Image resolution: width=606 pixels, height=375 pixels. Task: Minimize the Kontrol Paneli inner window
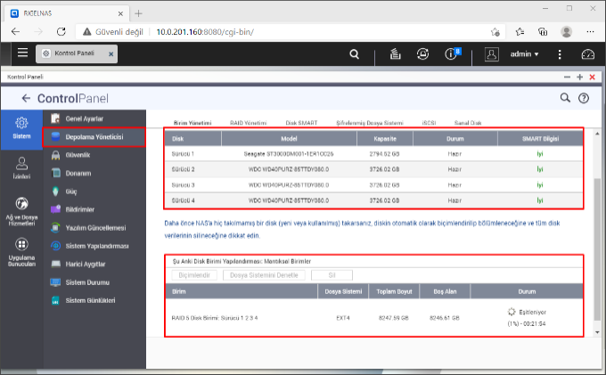(x=567, y=77)
